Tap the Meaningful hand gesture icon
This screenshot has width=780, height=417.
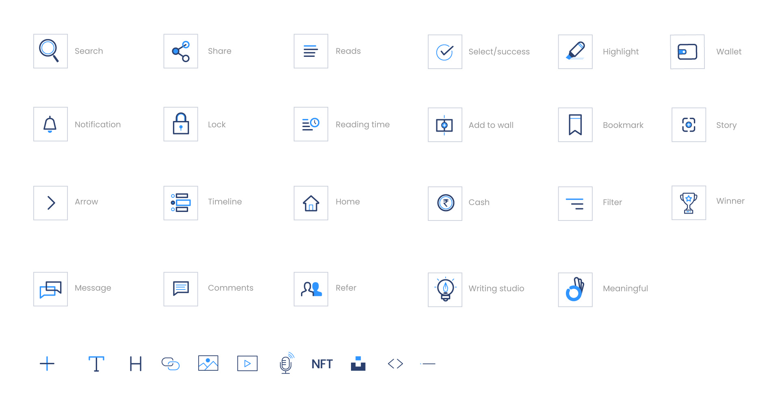click(x=575, y=290)
